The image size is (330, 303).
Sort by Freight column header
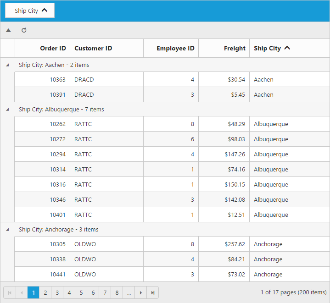(224, 48)
